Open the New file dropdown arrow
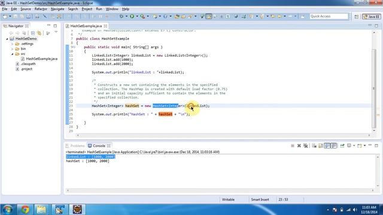 click(10, 16)
